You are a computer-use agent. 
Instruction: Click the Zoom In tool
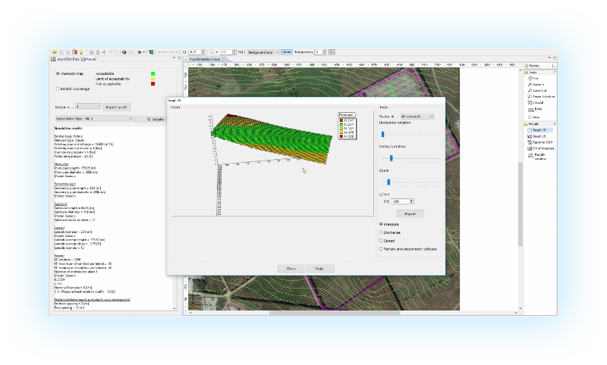pyautogui.click(x=538, y=84)
